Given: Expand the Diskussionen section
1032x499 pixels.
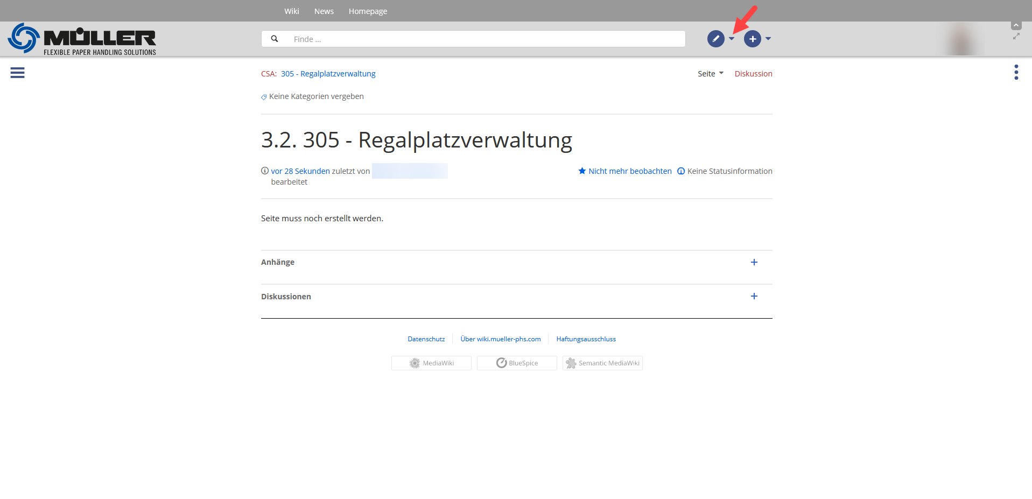Looking at the screenshot, I should (754, 296).
